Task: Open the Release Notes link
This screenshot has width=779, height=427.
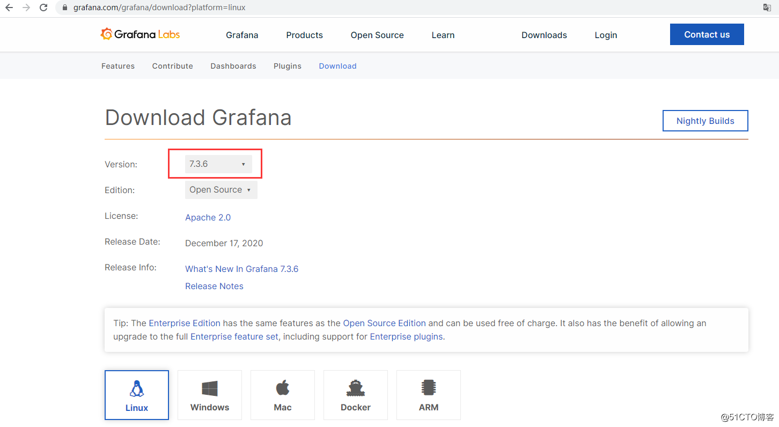Action: pyautogui.click(x=214, y=286)
